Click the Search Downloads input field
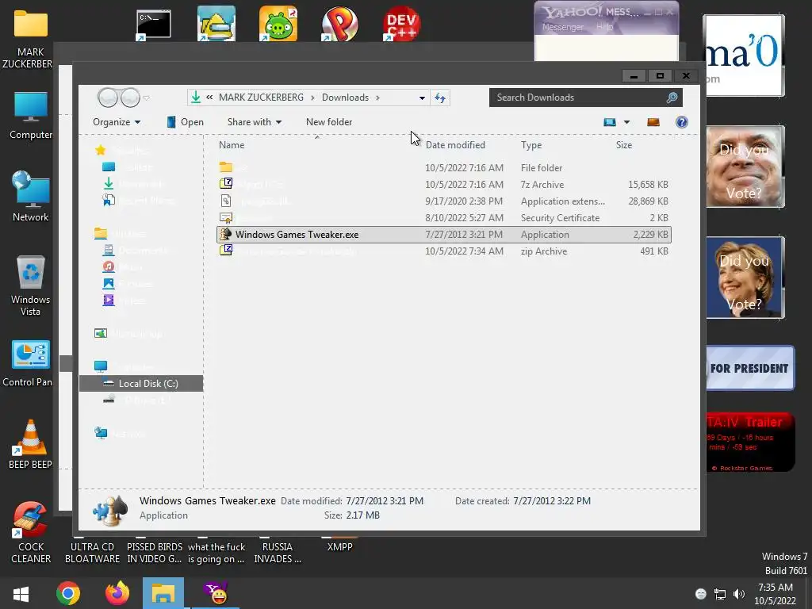This screenshot has width=812, height=609. click(577, 98)
